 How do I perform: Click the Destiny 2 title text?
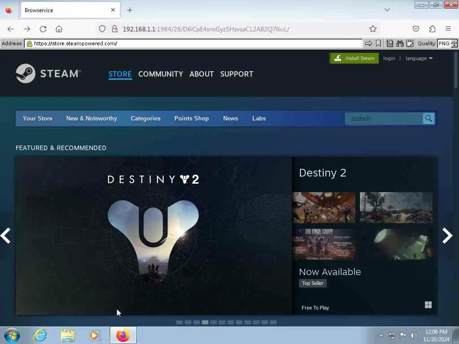pos(323,172)
